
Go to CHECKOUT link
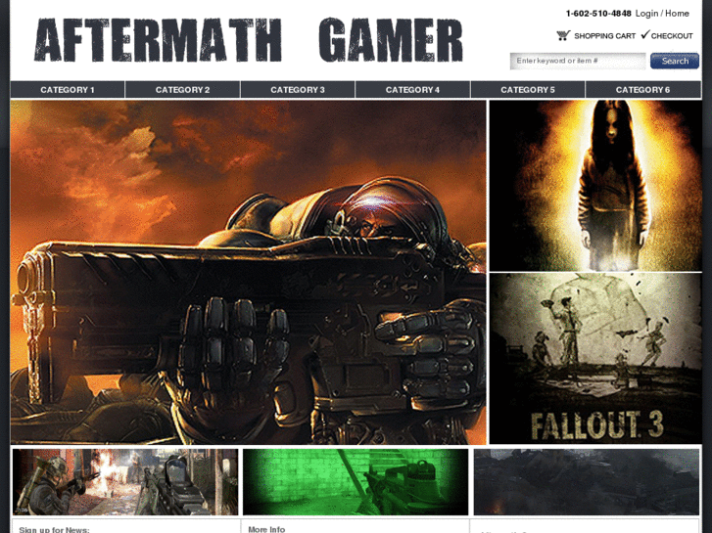(672, 36)
